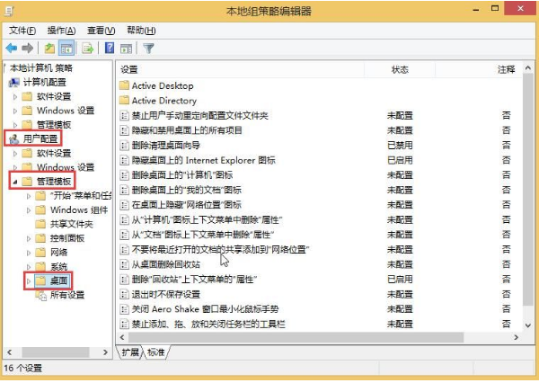Select 不要将最近打开的文档的共享添加到"网络位置" setting
Image resolution: width=539 pixels, height=383 pixels.
[x=220, y=249]
